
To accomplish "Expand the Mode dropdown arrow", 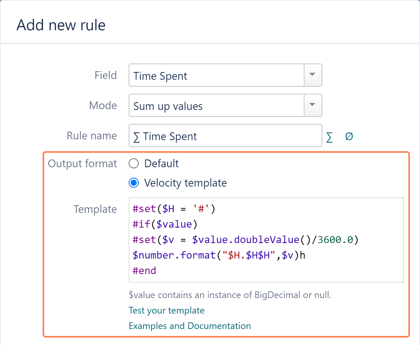I will click(x=313, y=105).
